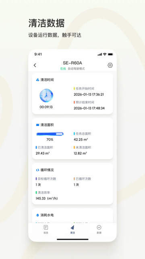Tap the 任务开始时间 label
Viewport: 145px width, 259px height.
[85, 89]
